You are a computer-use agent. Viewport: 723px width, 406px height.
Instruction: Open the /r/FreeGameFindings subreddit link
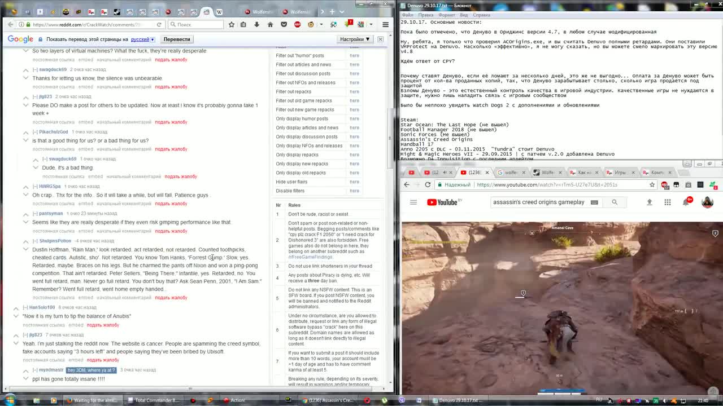point(310,257)
